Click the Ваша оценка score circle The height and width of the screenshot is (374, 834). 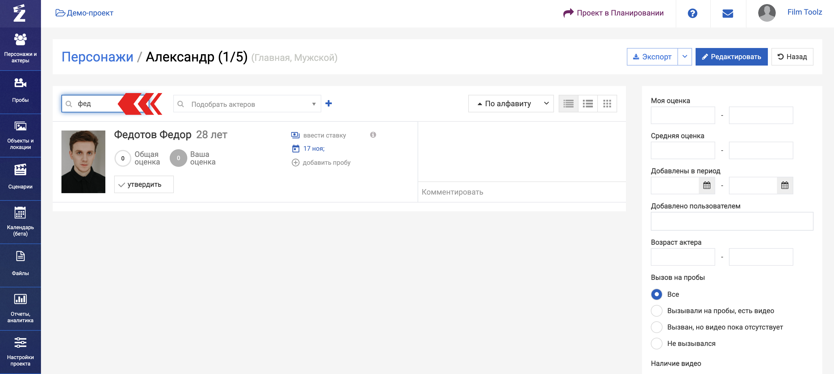[x=179, y=158]
